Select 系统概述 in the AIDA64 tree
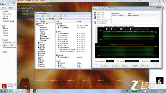 point(45,27)
